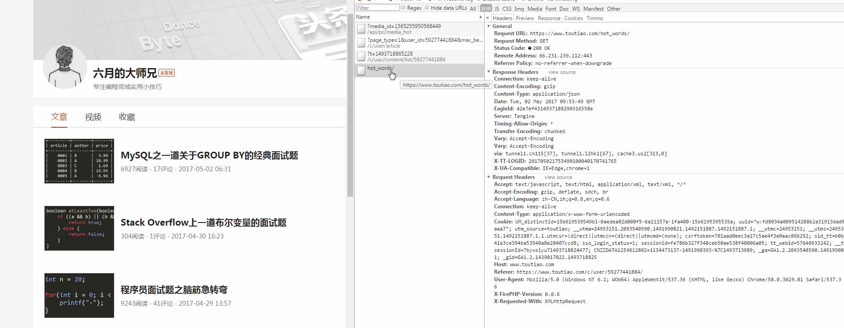Filter requests by Img
844x328 pixels.
[x=519, y=8]
